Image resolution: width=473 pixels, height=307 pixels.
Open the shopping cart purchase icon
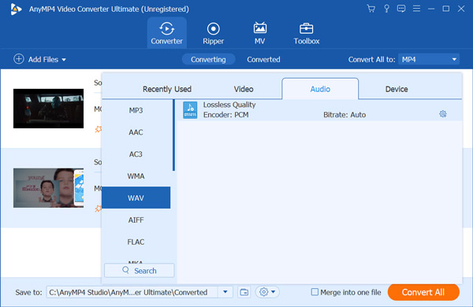[x=371, y=9]
